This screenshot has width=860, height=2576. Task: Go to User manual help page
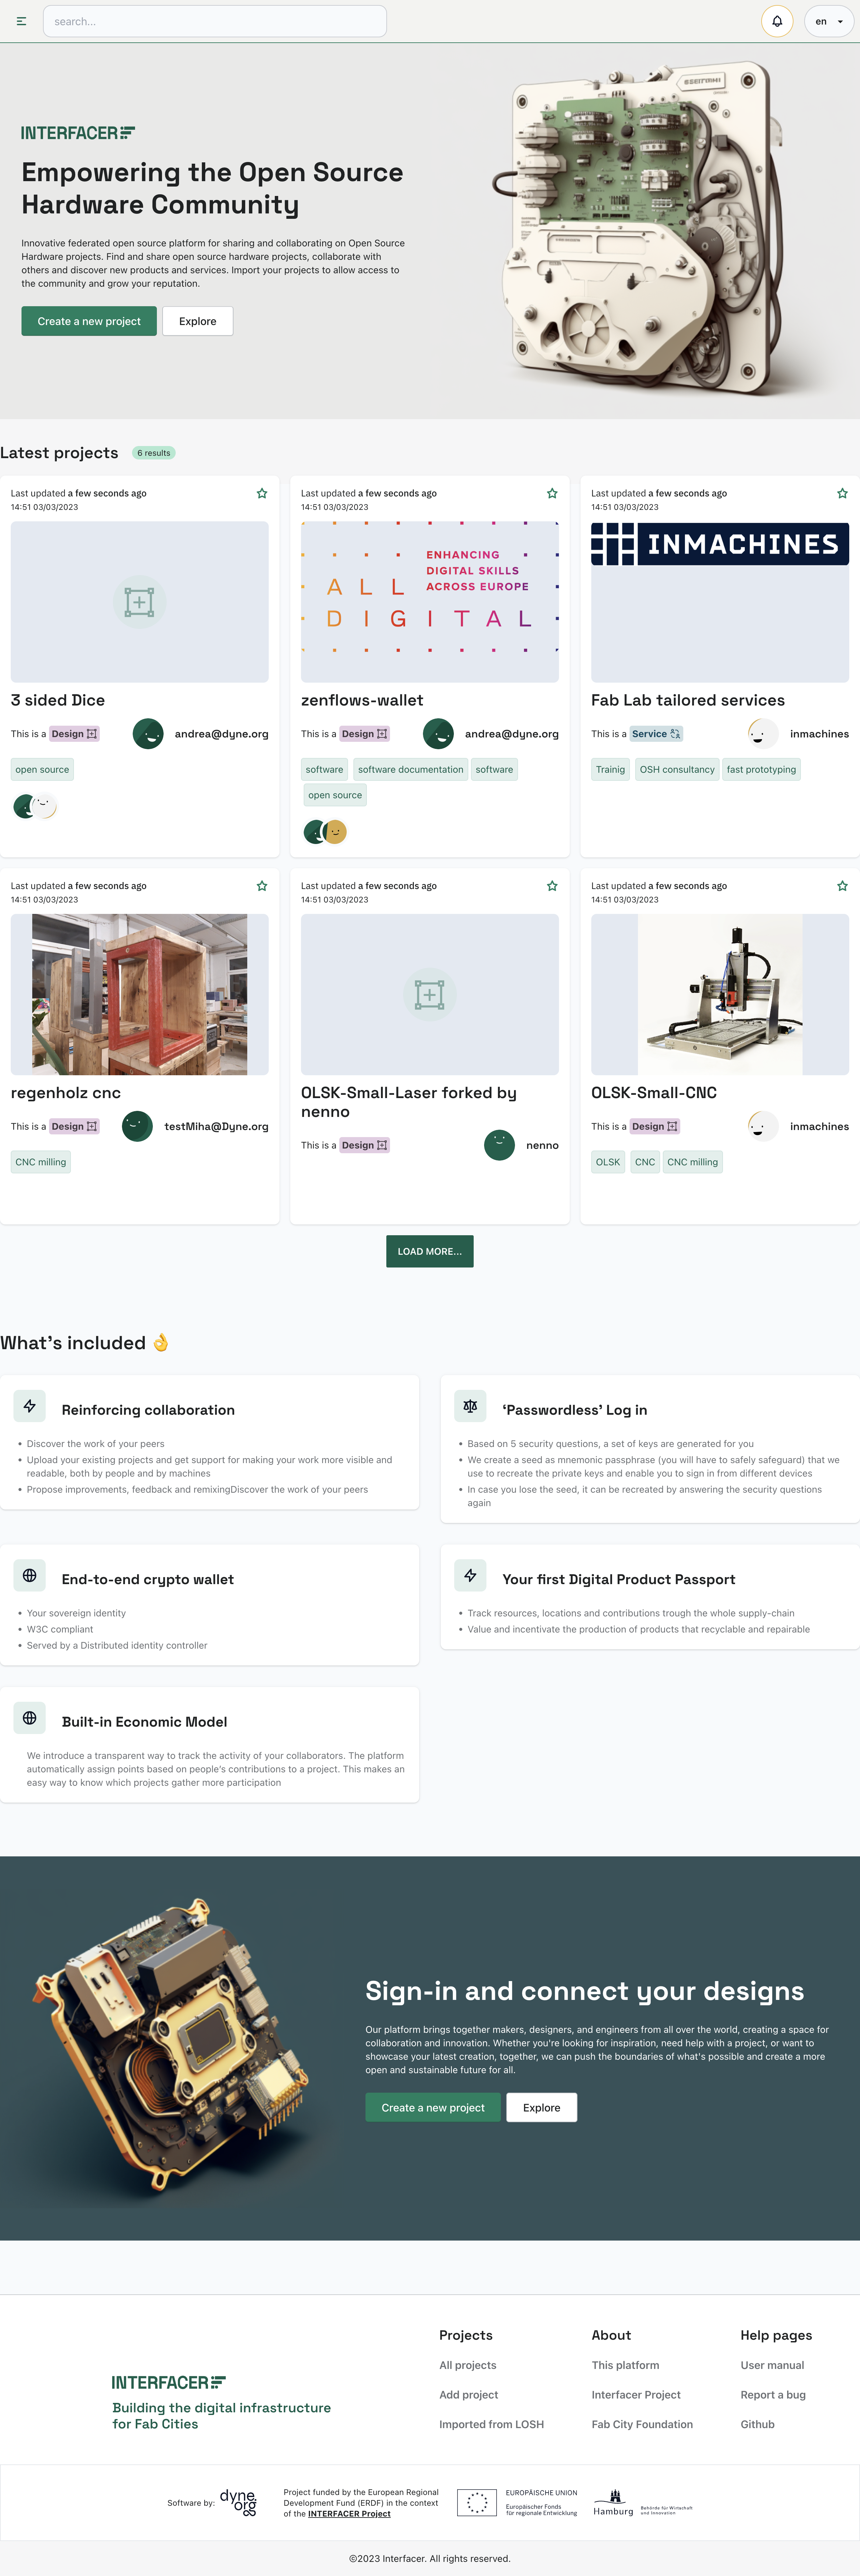point(772,2365)
